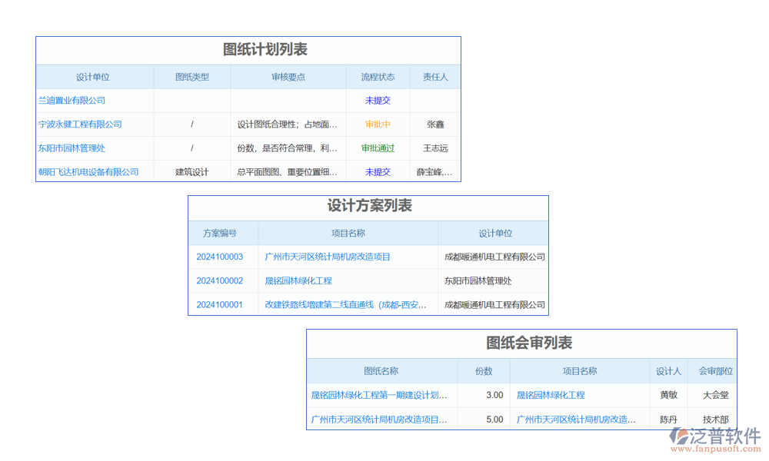Open the 宁波永健工程有限公司 link

tap(80, 124)
